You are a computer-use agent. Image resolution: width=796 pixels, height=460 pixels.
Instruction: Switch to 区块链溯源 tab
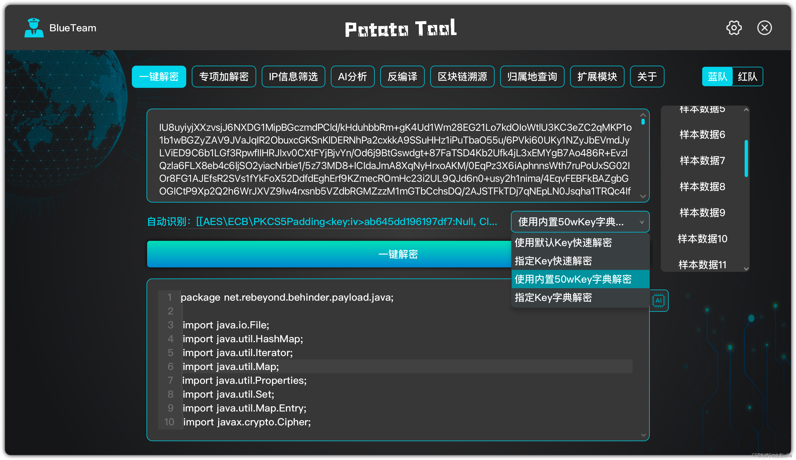coord(462,76)
